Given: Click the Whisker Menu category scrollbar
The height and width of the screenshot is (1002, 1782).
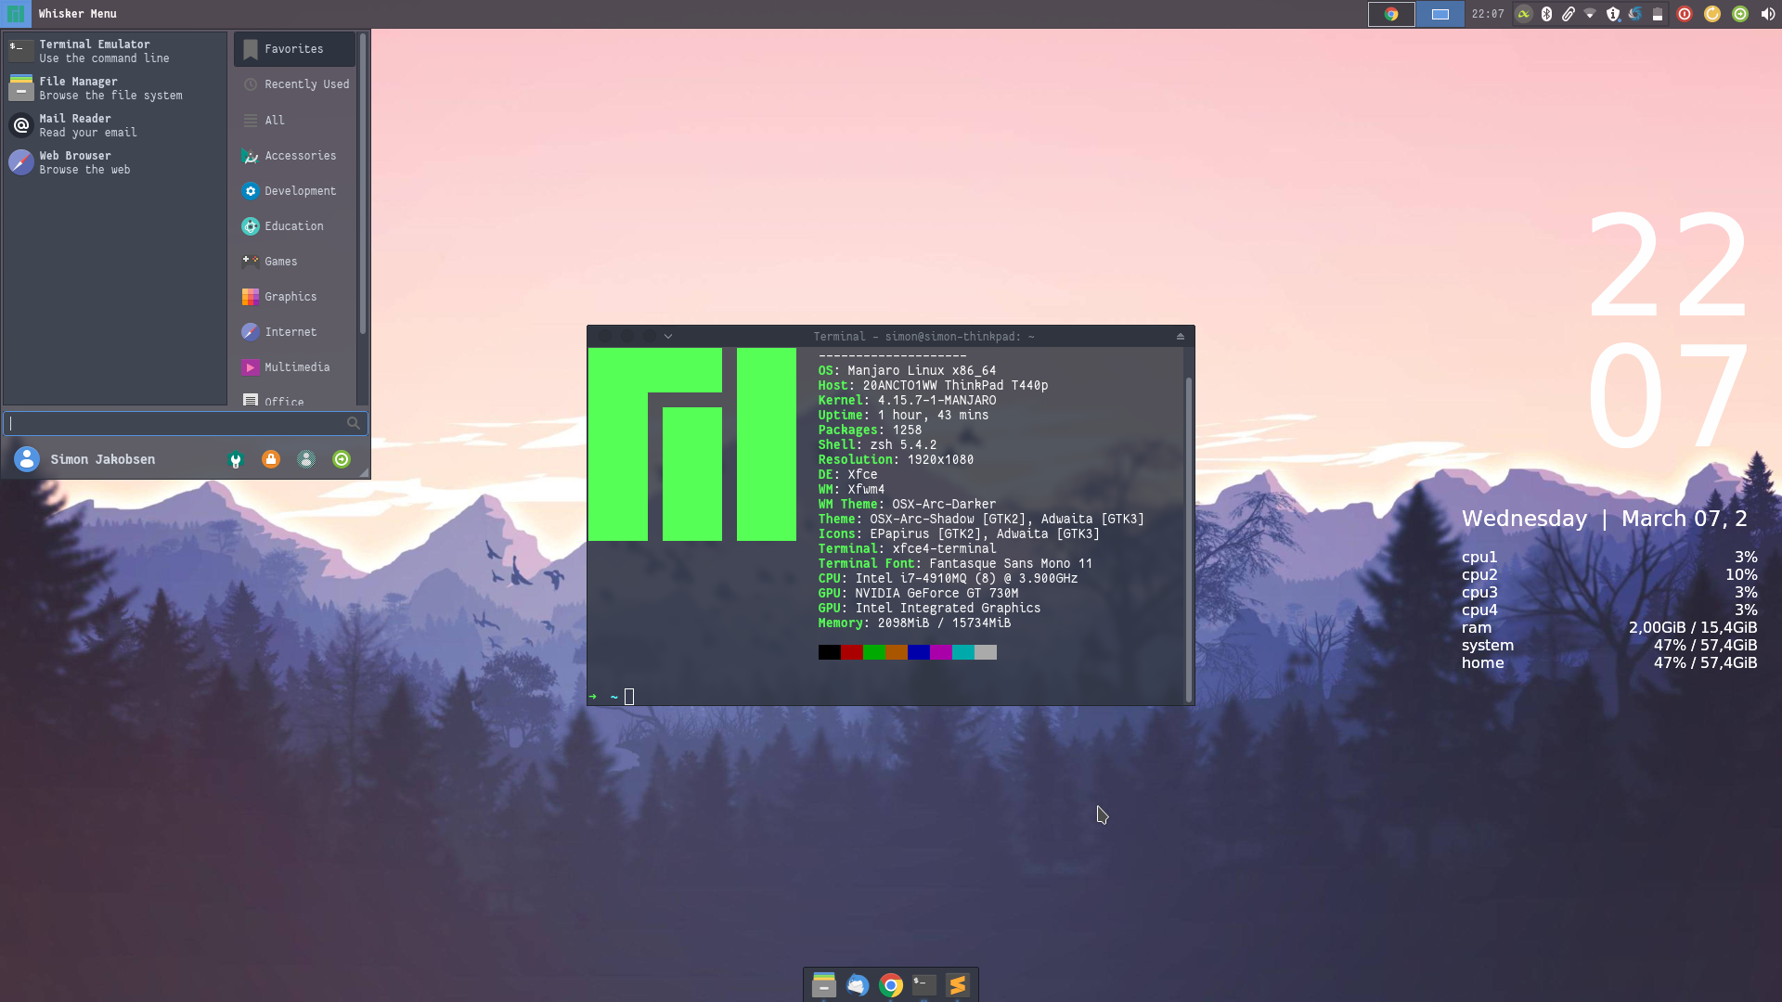Looking at the screenshot, I should [x=363, y=186].
